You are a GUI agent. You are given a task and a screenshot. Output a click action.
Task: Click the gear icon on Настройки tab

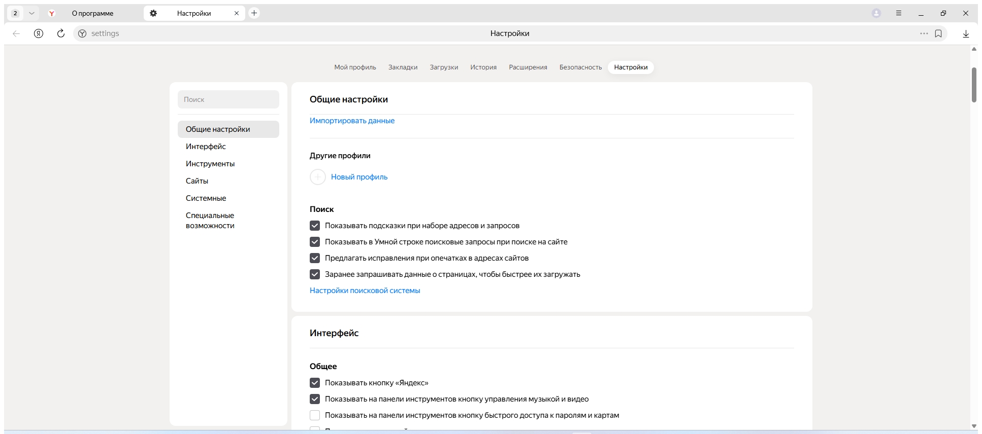pyautogui.click(x=153, y=13)
